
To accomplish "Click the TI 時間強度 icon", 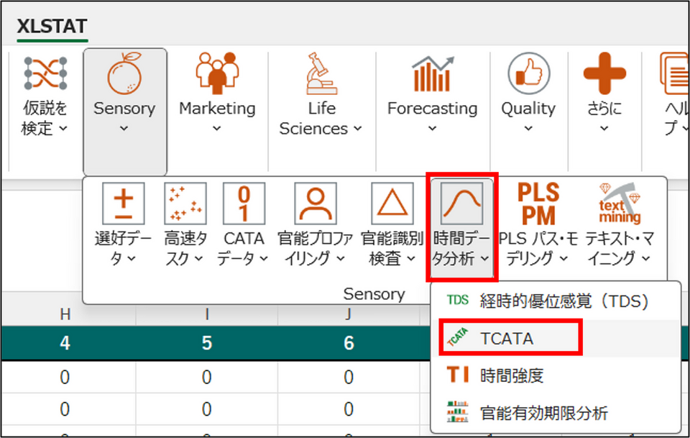I will 458,375.
